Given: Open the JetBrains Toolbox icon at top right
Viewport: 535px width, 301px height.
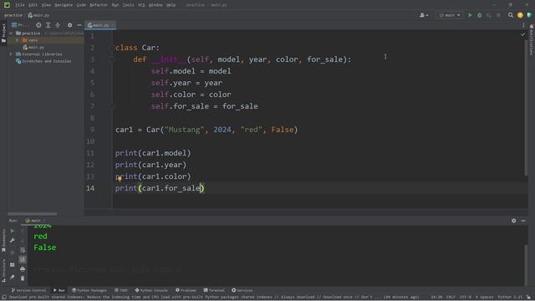Looking at the screenshot, I should (x=529, y=15).
